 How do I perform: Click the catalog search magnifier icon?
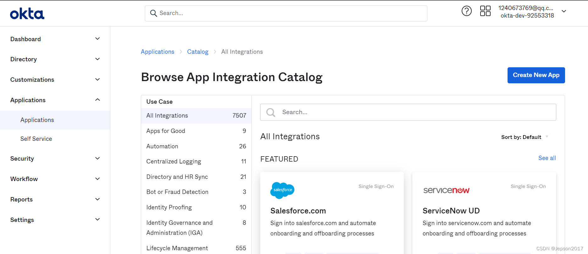tap(271, 112)
